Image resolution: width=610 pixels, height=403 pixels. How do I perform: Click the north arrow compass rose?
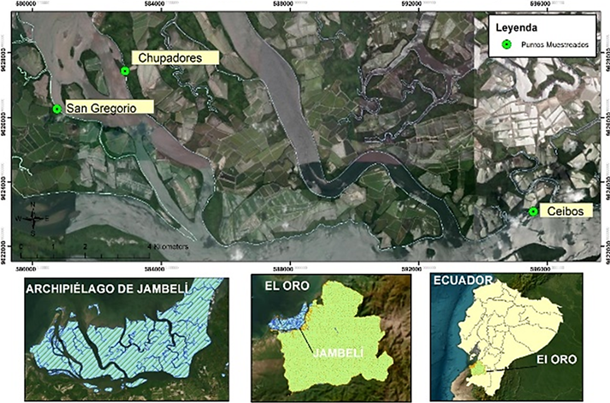(x=33, y=218)
